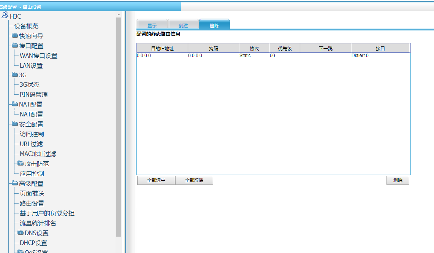The image size is (434, 253).
Task: Open 应用控制 page
Action: (32, 174)
